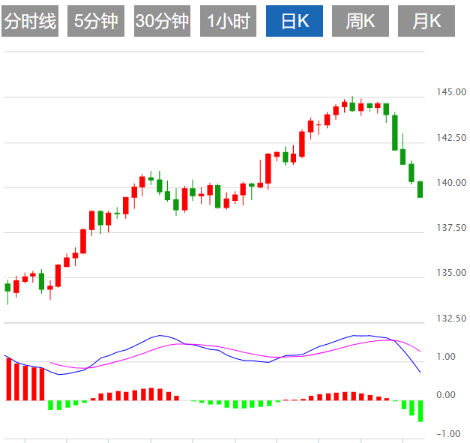Click the 135.00 price axis label
This screenshot has height=443, width=470.
(x=452, y=273)
